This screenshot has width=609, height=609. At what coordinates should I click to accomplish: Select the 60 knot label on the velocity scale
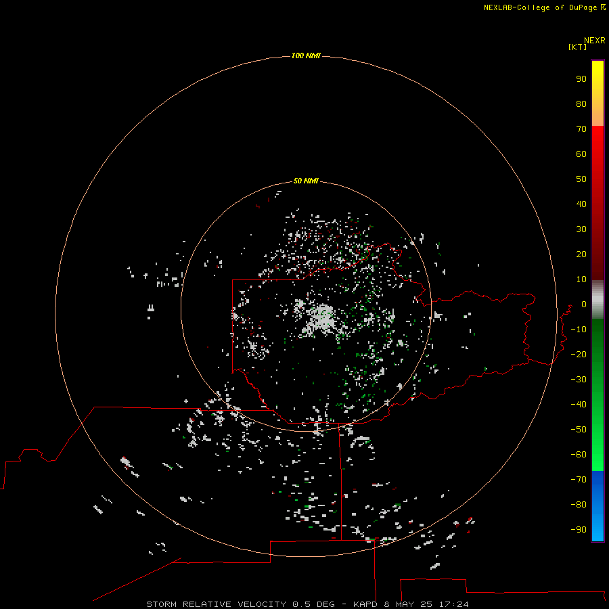coord(581,154)
